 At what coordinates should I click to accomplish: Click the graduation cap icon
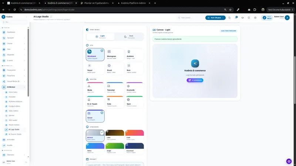(243, 18)
